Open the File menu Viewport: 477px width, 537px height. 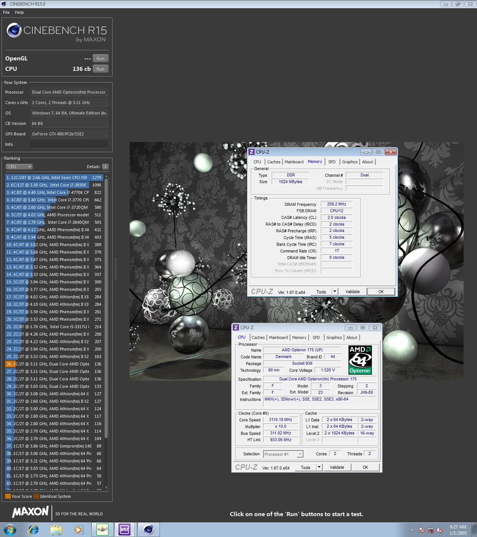click(6, 12)
